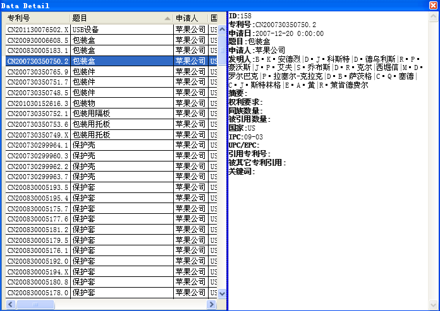Click the ID:158 line in details

pos(240,16)
